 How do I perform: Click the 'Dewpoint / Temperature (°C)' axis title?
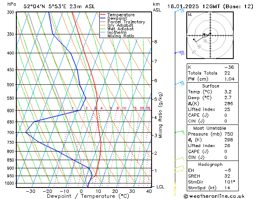click(88, 196)
